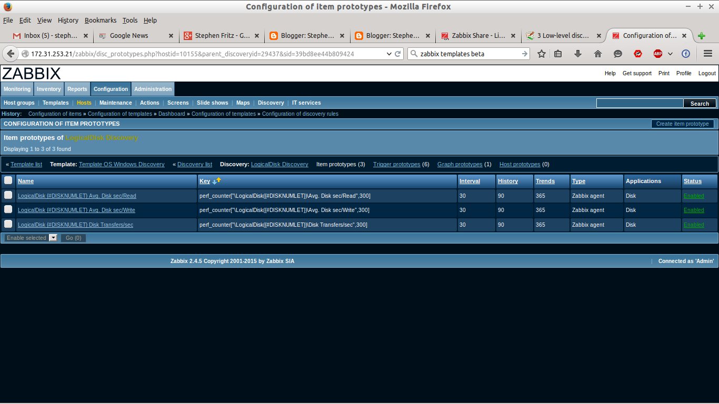719x404 pixels.
Task: Select the LogicalDisk Disk Transfers/sec row checkbox
Action: point(8,225)
